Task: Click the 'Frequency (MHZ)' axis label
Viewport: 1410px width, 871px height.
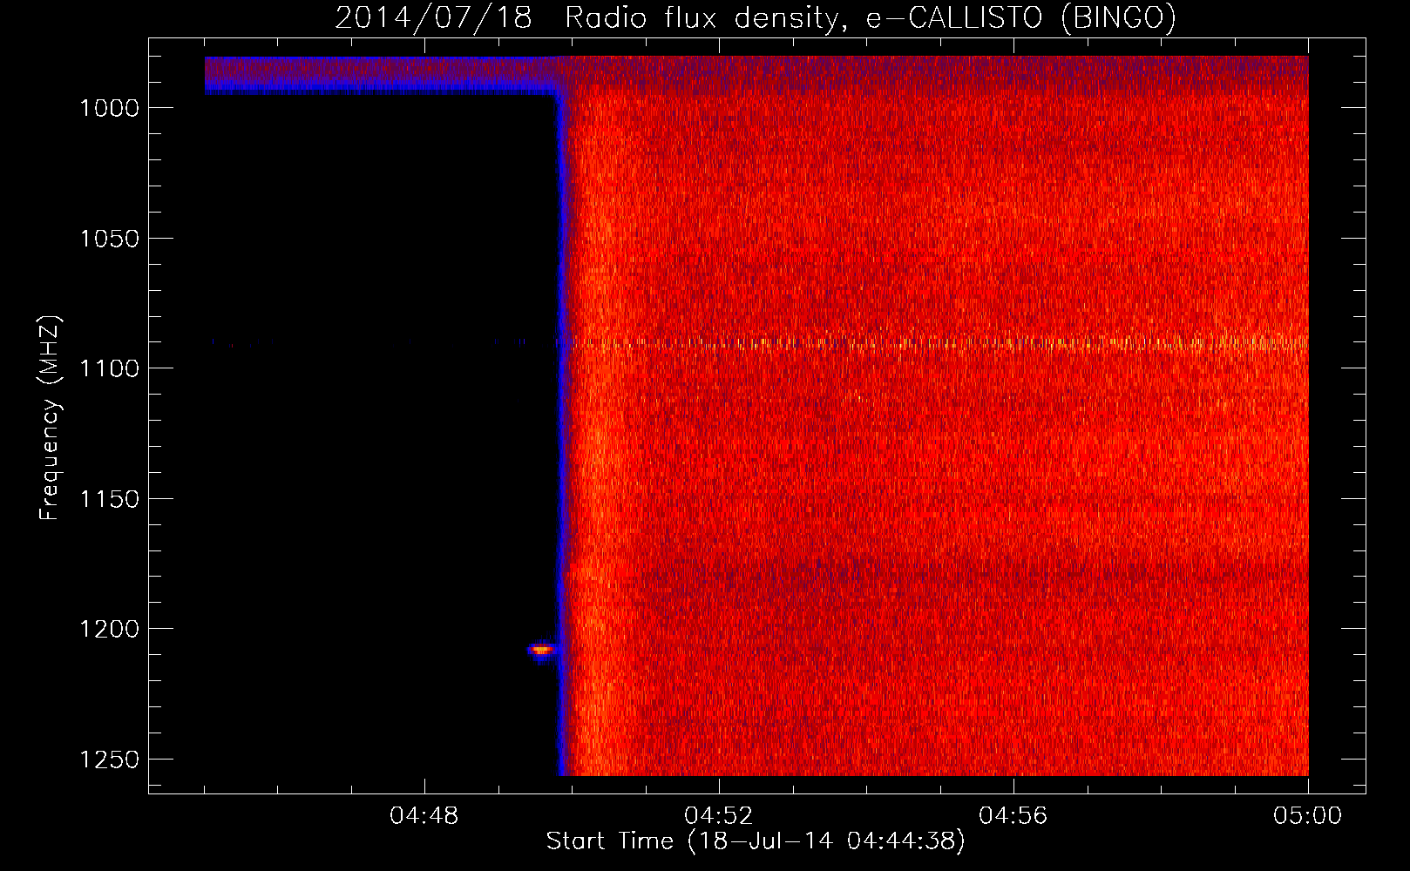Action: tap(50, 418)
